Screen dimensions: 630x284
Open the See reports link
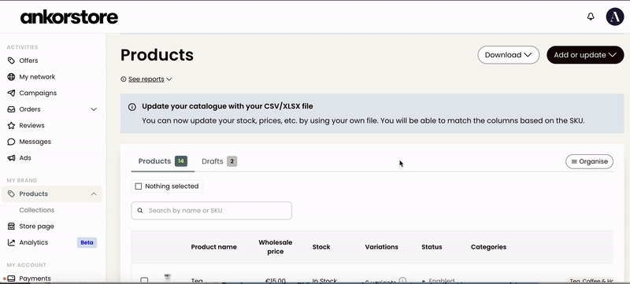click(x=146, y=79)
